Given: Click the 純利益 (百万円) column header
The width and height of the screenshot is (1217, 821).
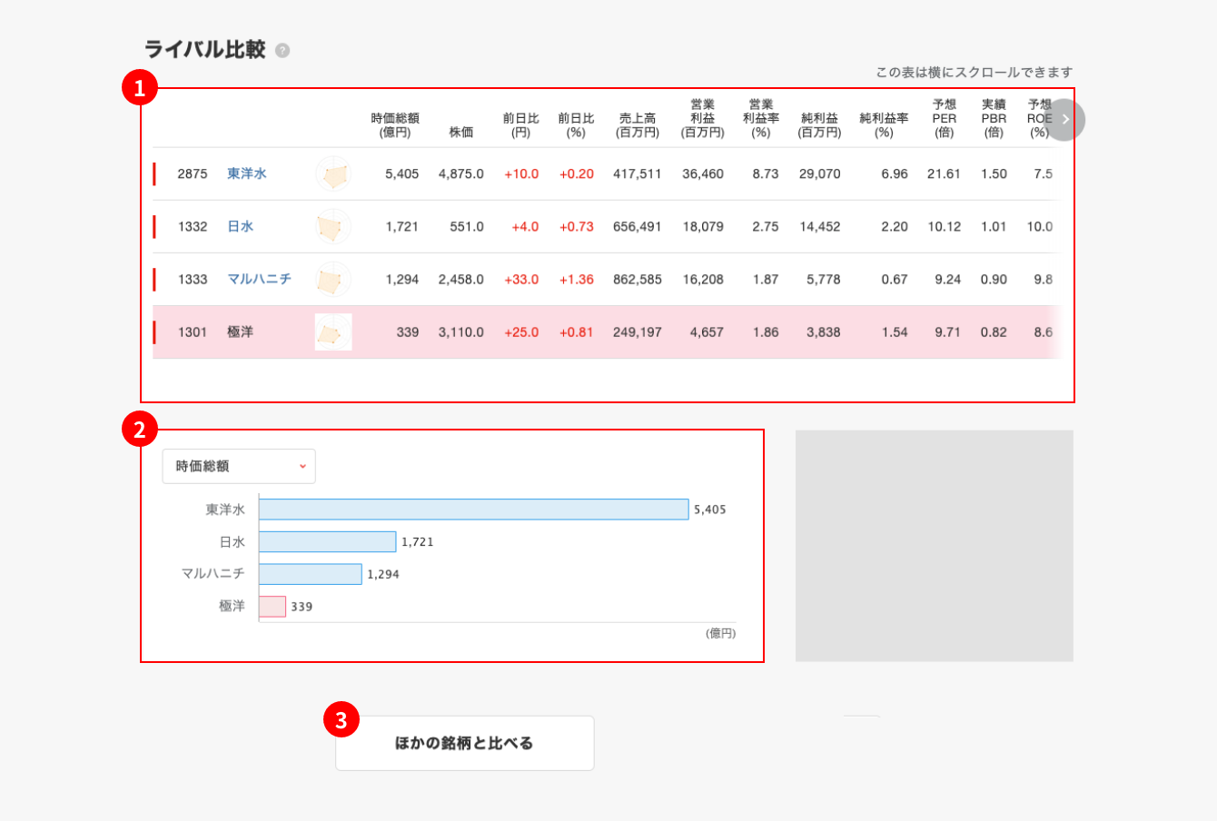Looking at the screenshot, I should [x=820, y=125].
